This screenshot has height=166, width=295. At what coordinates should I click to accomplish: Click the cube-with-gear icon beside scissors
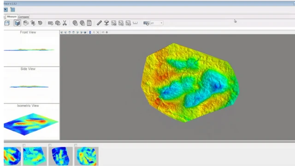pyautogui.click(x=58, y=23)
